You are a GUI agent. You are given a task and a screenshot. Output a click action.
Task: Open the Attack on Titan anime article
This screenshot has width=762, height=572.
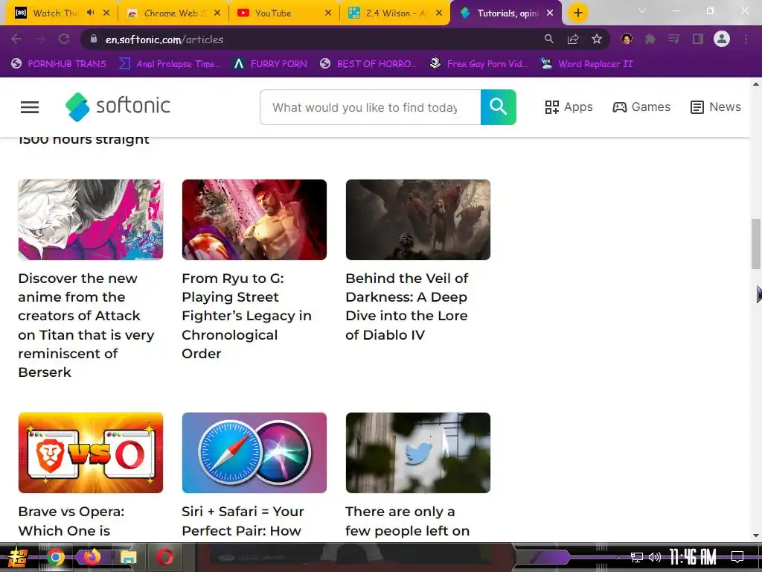click(x=86, y=325)
